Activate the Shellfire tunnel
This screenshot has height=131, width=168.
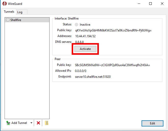[85, 49]
